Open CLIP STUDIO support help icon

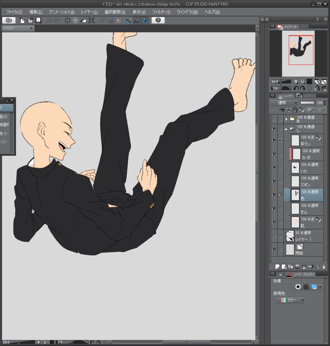158,20
